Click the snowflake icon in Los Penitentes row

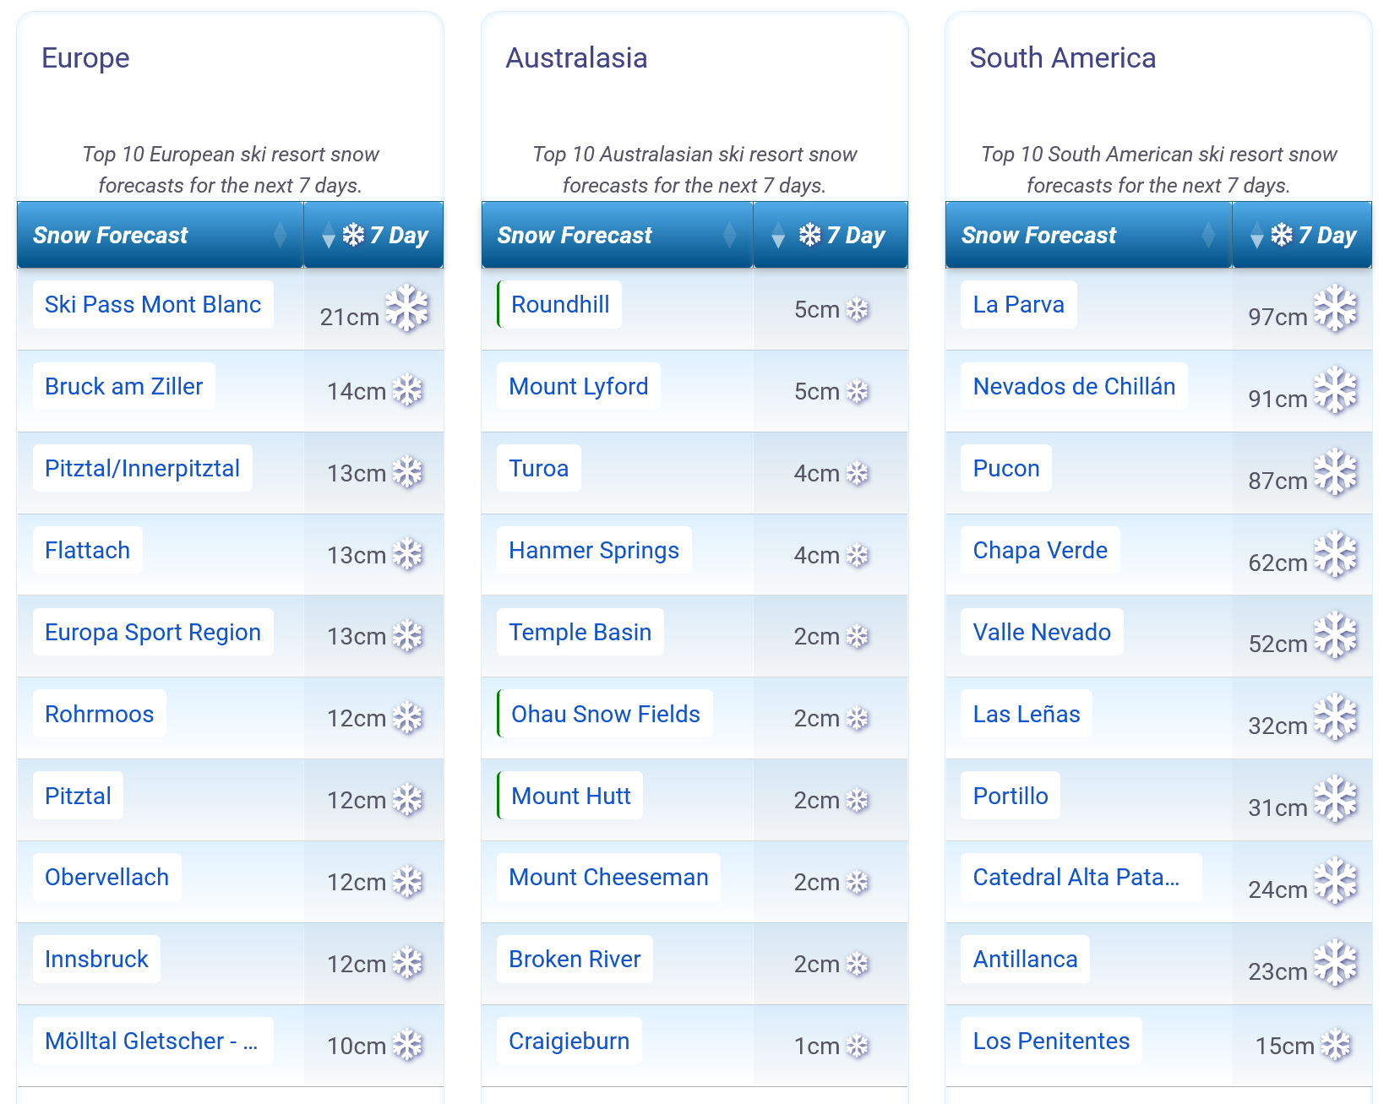tap(1336, 1045)
